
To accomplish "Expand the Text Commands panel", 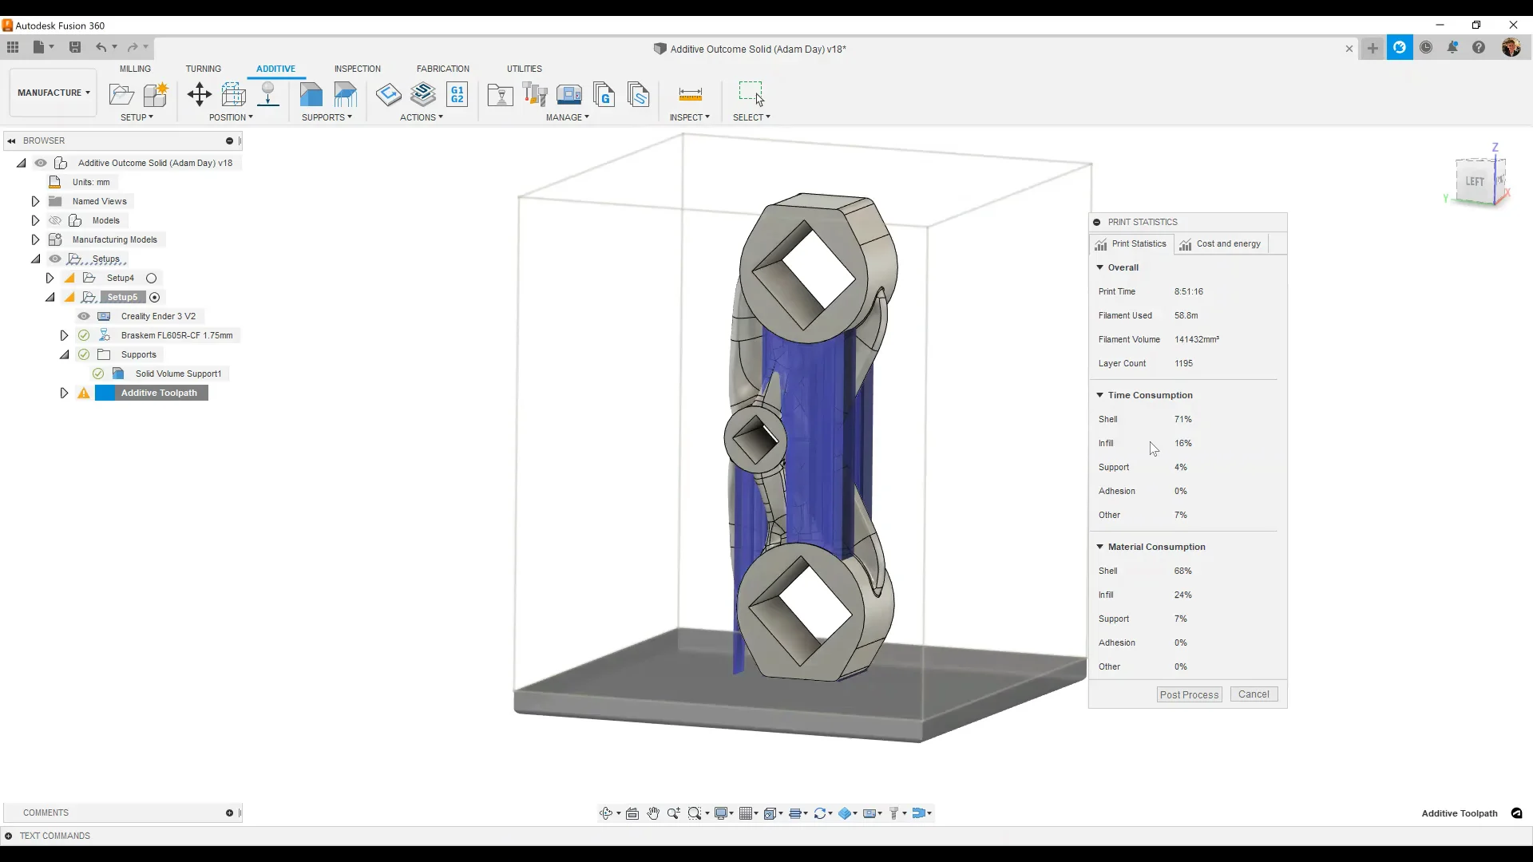I will [x=8, y=836].
